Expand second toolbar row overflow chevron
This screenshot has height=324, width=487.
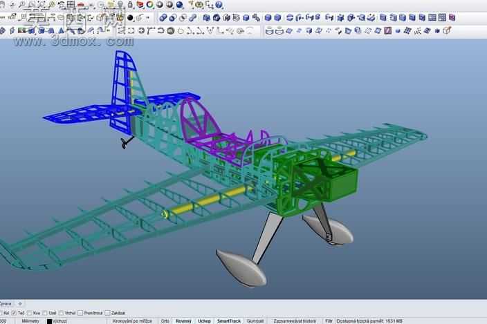(147, 18)
